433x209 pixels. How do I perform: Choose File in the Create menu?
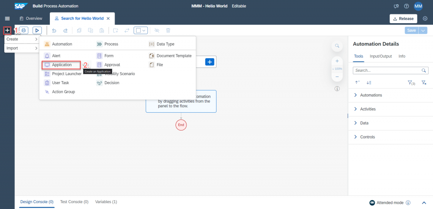pos(156,65)
